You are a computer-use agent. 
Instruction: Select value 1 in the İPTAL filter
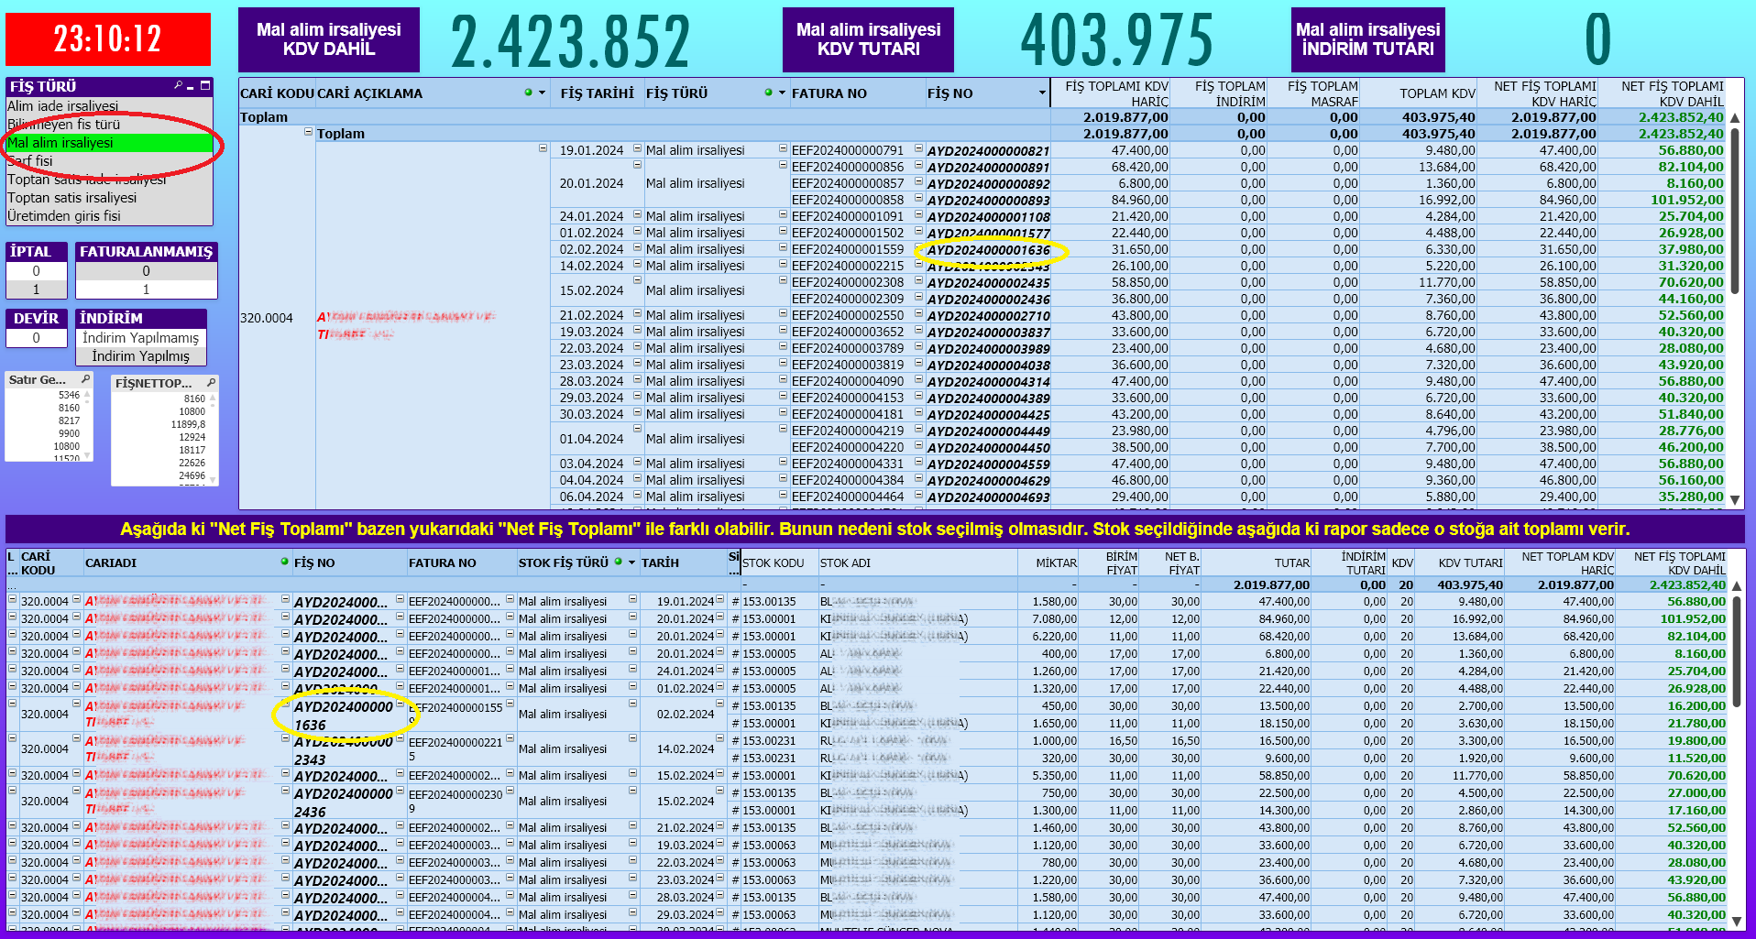click(37, 289)
